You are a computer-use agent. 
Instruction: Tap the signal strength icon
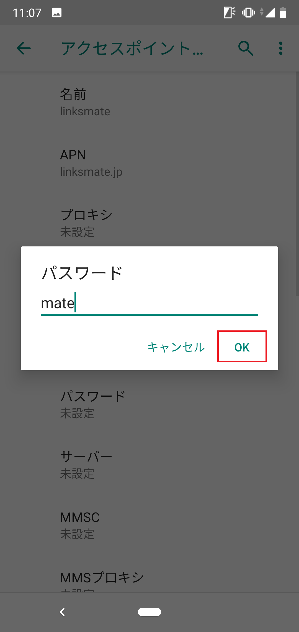click(x=270, y=12)
